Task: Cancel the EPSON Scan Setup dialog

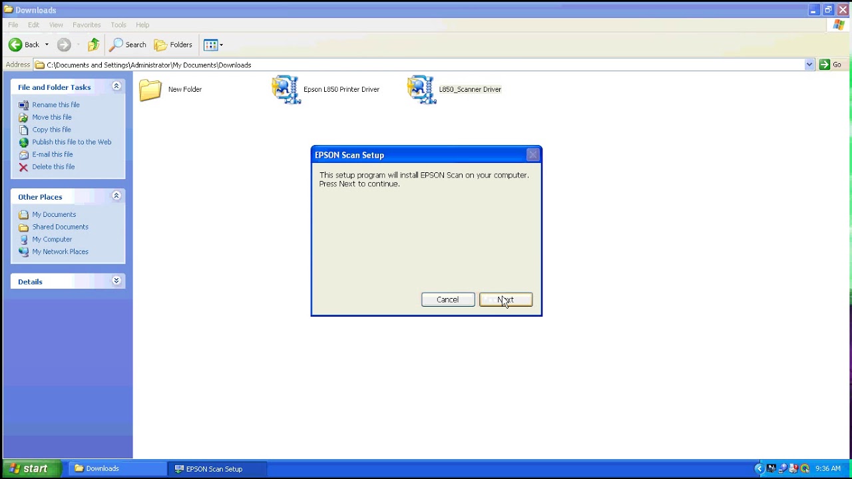Action: [448, 299]
